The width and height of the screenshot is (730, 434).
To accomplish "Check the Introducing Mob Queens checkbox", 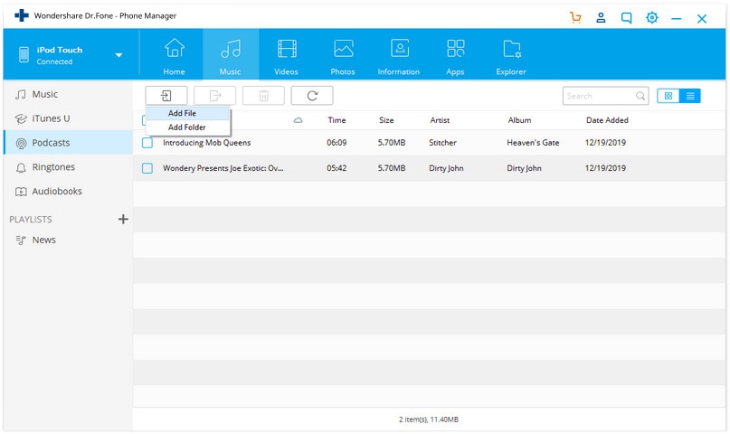I will click(x=147, y=143).
